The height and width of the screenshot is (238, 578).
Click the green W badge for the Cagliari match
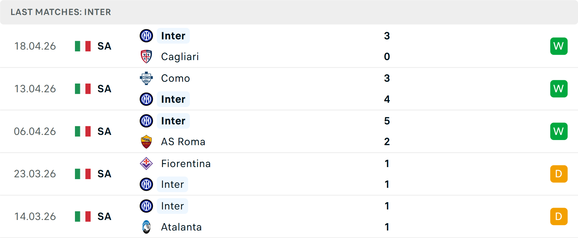pos(559,46)
